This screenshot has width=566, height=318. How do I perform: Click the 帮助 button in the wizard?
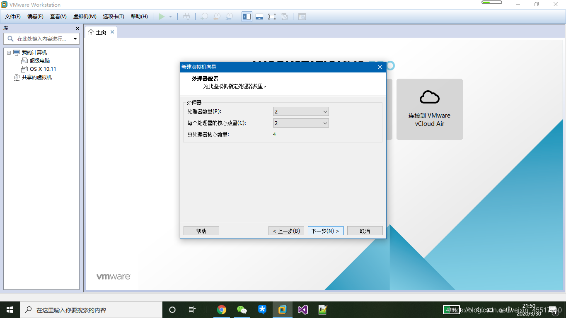coord(201,231)
